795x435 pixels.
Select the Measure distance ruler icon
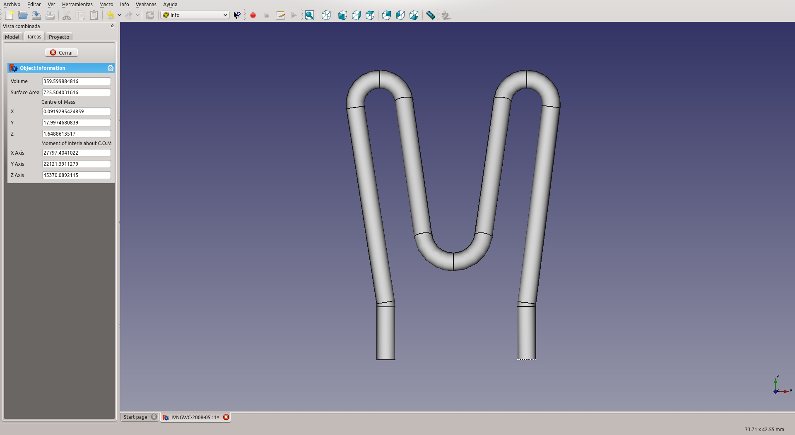pos(431,15)
